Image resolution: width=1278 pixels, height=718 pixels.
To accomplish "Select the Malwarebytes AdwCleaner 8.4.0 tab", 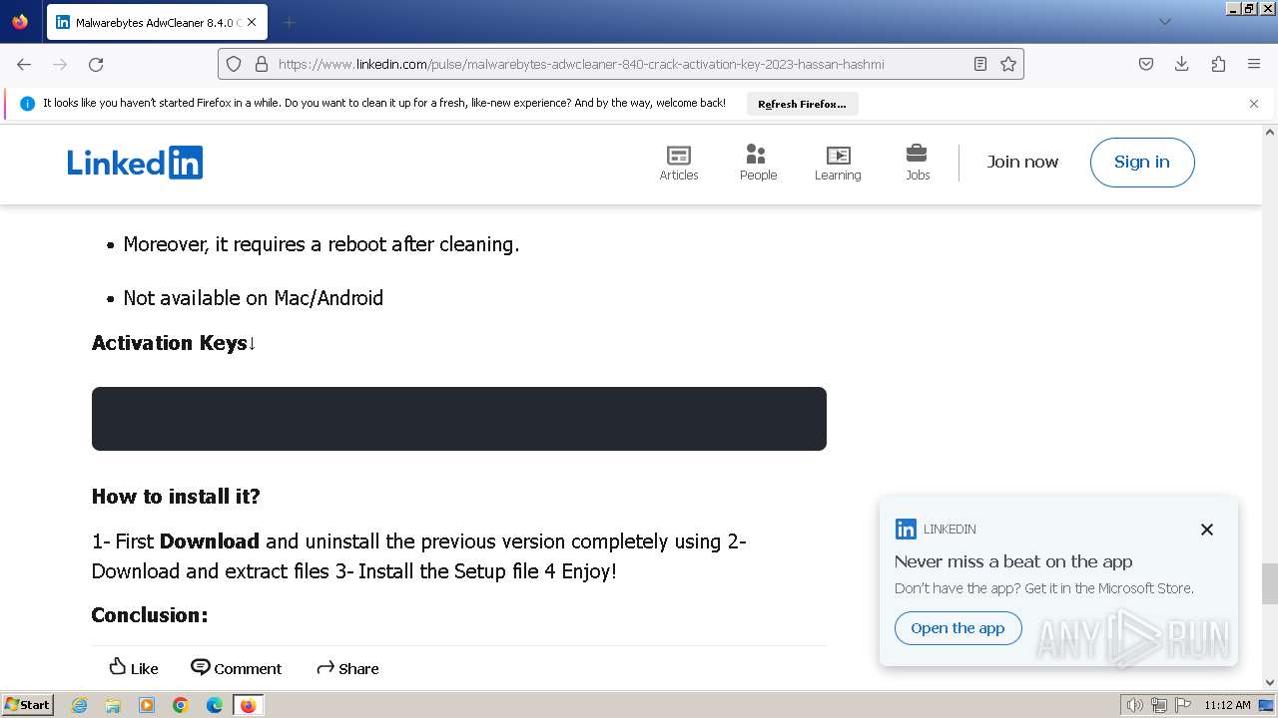I will point(156,22).
